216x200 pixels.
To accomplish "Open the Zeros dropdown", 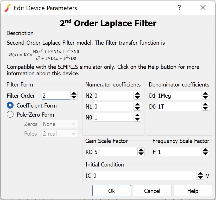I will tap(60, 124).
